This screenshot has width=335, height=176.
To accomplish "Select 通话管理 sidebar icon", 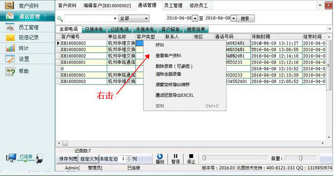I will click(x=10, y=16).
